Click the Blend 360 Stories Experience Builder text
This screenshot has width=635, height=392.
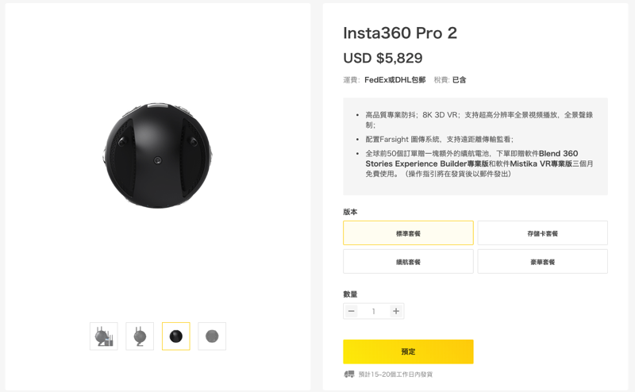coord(471,159)
